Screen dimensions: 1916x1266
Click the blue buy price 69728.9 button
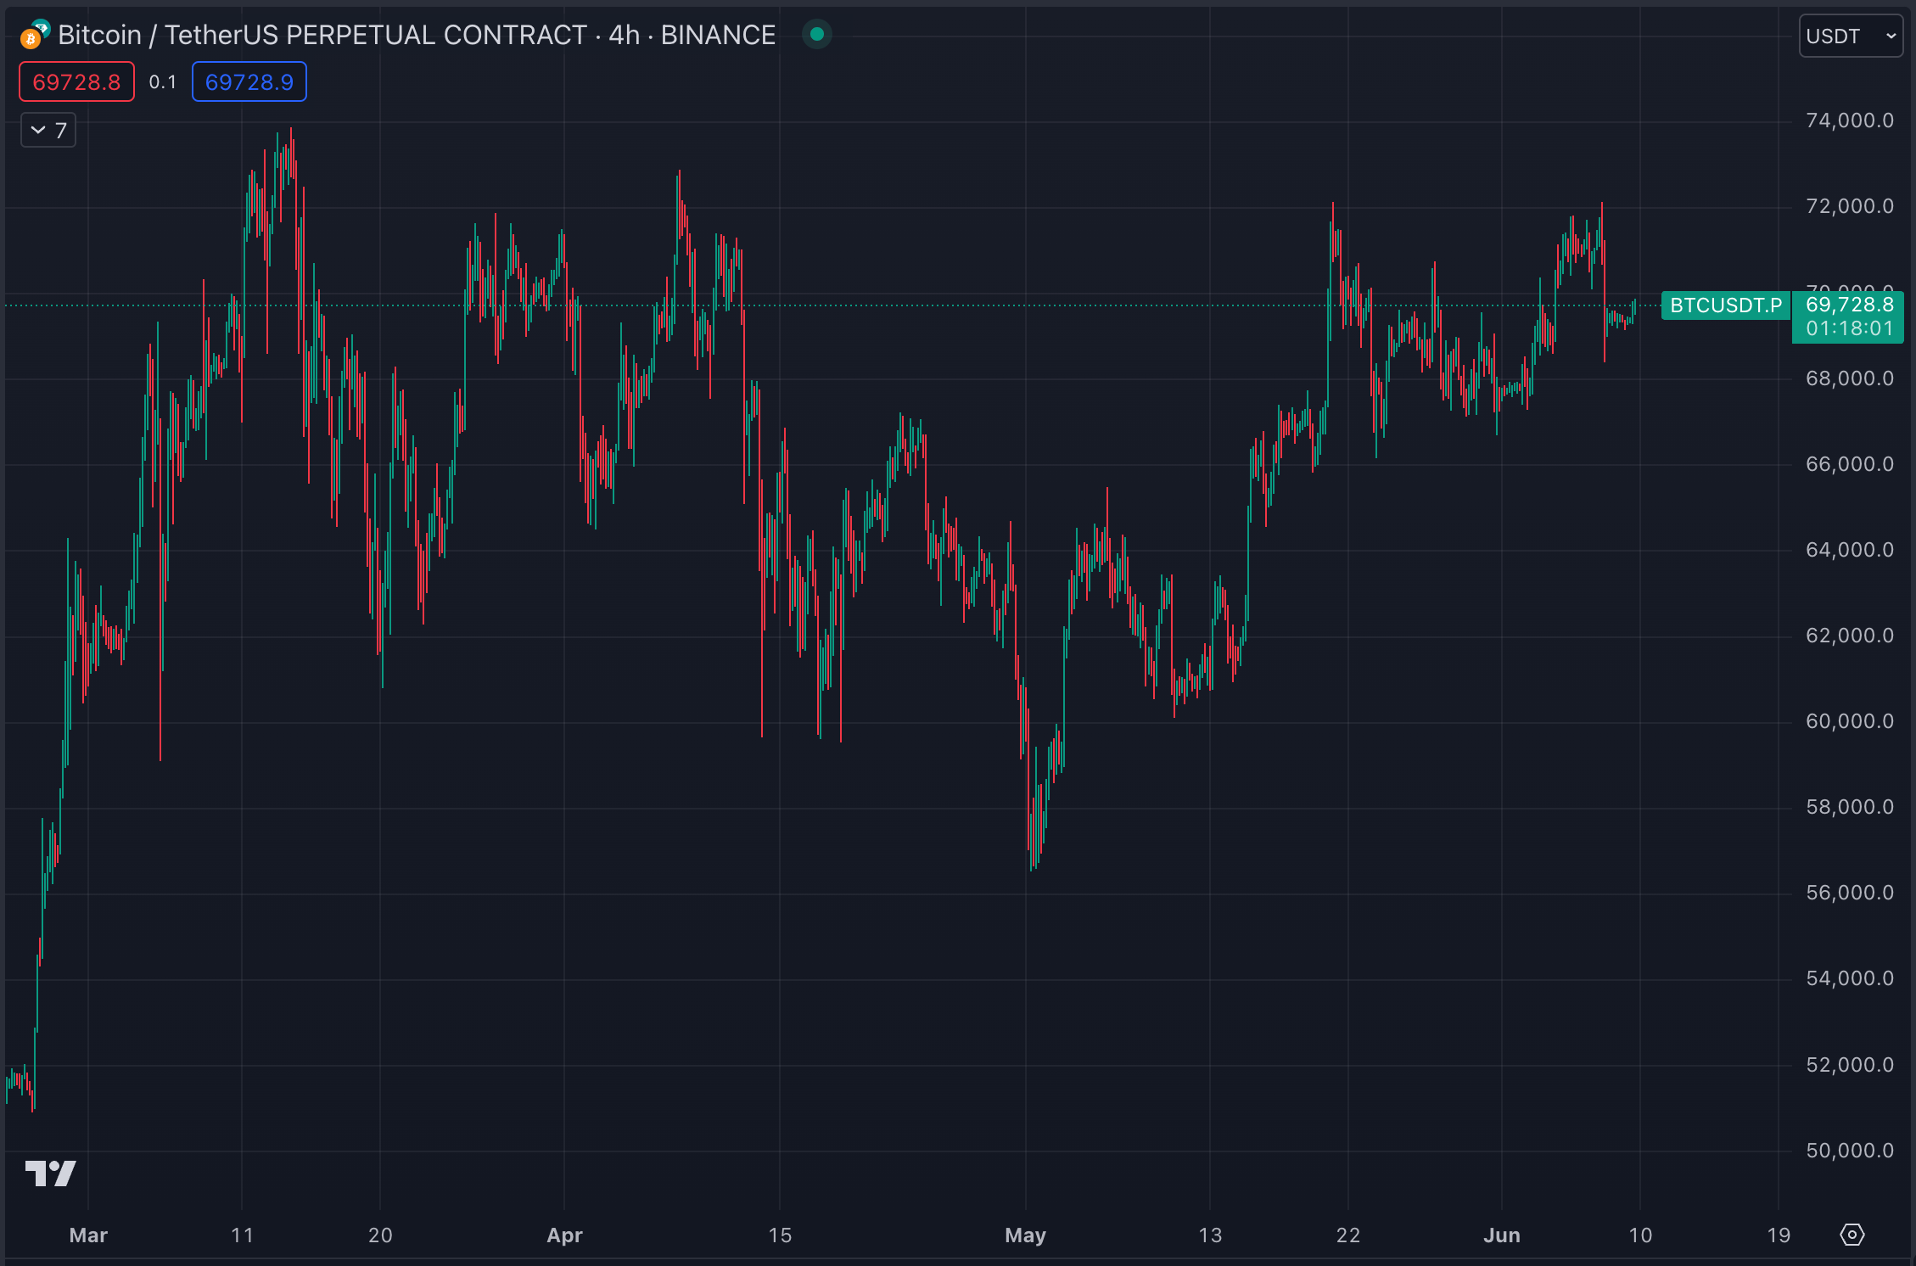[249, 82]
